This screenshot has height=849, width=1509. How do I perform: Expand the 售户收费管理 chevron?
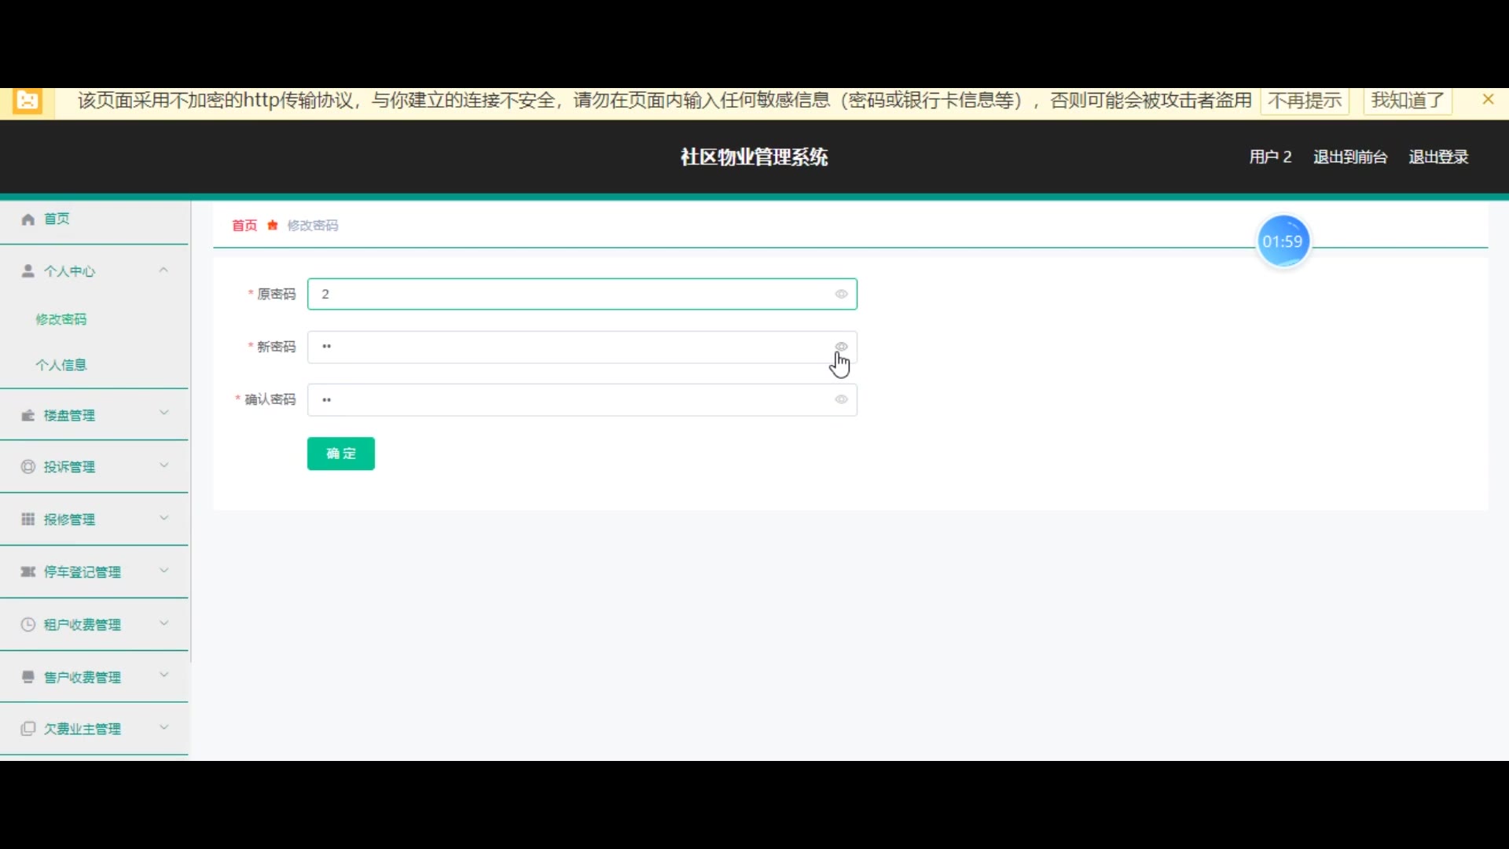[x=163, y=675]
